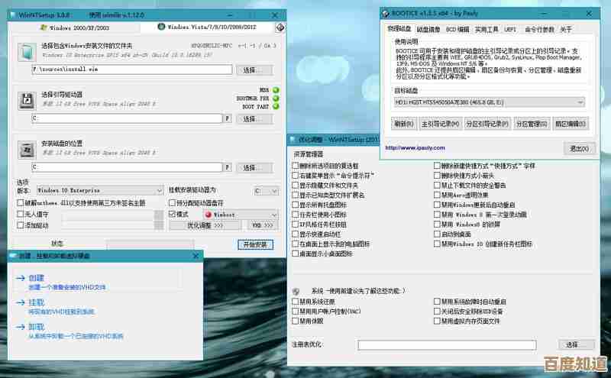Click the F button beside the boot drive field
The height and width of the screenshot is (378, 611).
(x=227, y=118)
